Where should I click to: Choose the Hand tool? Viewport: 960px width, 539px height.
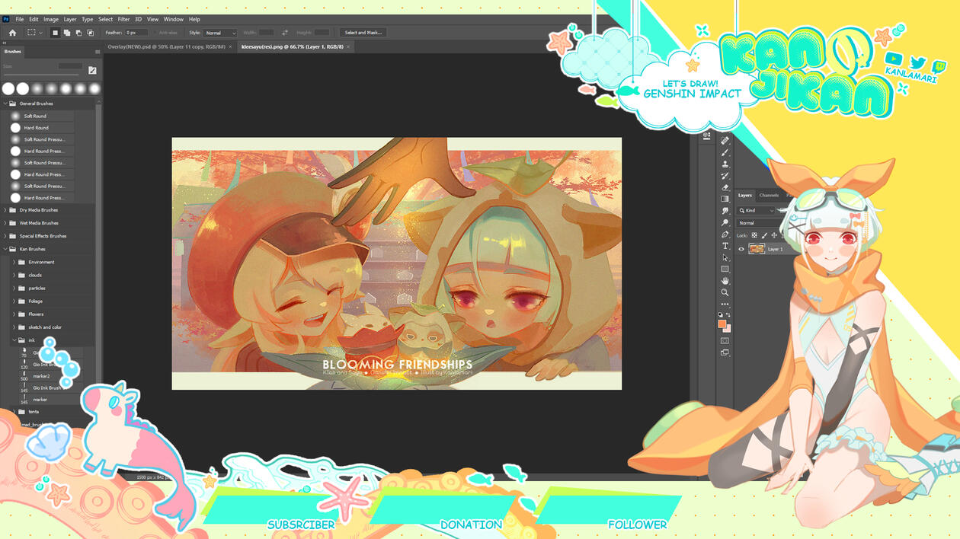click(725, 281)
